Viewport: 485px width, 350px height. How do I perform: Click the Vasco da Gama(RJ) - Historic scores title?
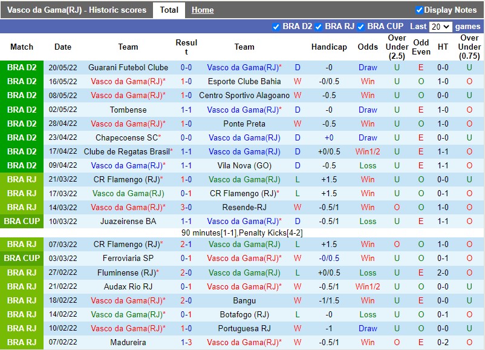(x=77, y=10)
